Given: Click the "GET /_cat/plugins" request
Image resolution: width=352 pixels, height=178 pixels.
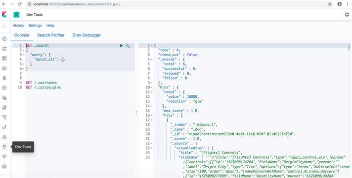Looking at the screenshot, I should tap(44, 88).
